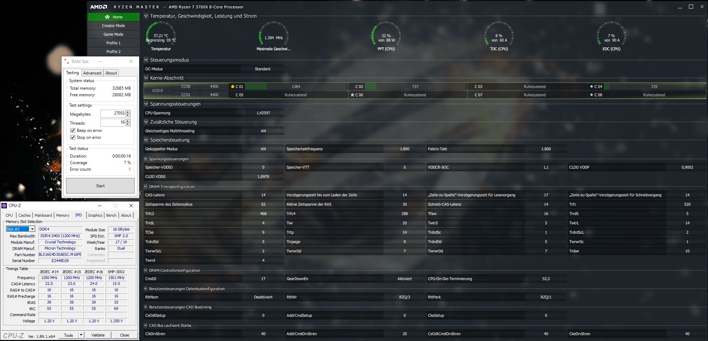Collapse the DRAM-Controllerkonfiguration subsection
Screen dimensions: 708x341
click(146, 270)
